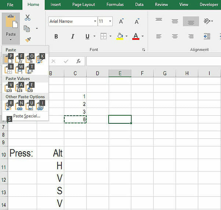
Task: Open the Page Layout ribbon tab
Action: tap(84, 4)
